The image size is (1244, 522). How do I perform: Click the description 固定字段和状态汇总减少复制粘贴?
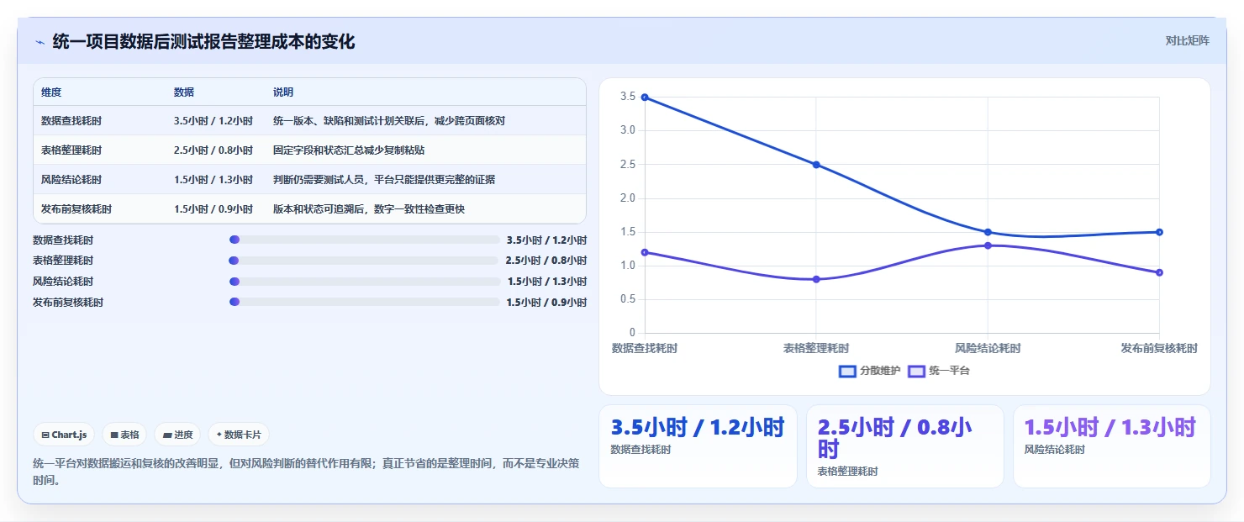point(349,150)
